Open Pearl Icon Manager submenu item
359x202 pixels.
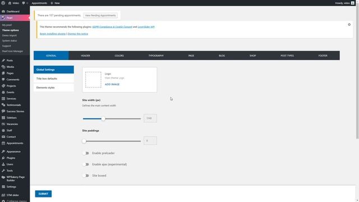pyautogui.click(x=12, y=51)
